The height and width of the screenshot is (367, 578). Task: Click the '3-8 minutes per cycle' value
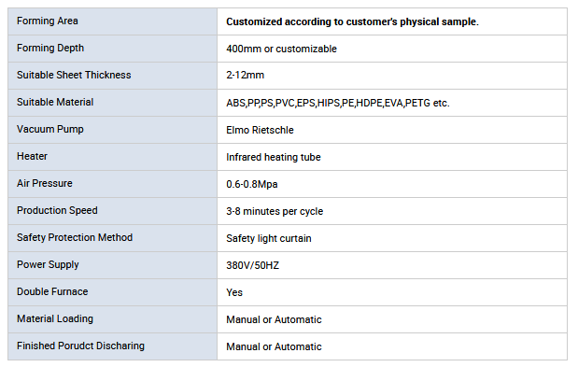[275, 211]
